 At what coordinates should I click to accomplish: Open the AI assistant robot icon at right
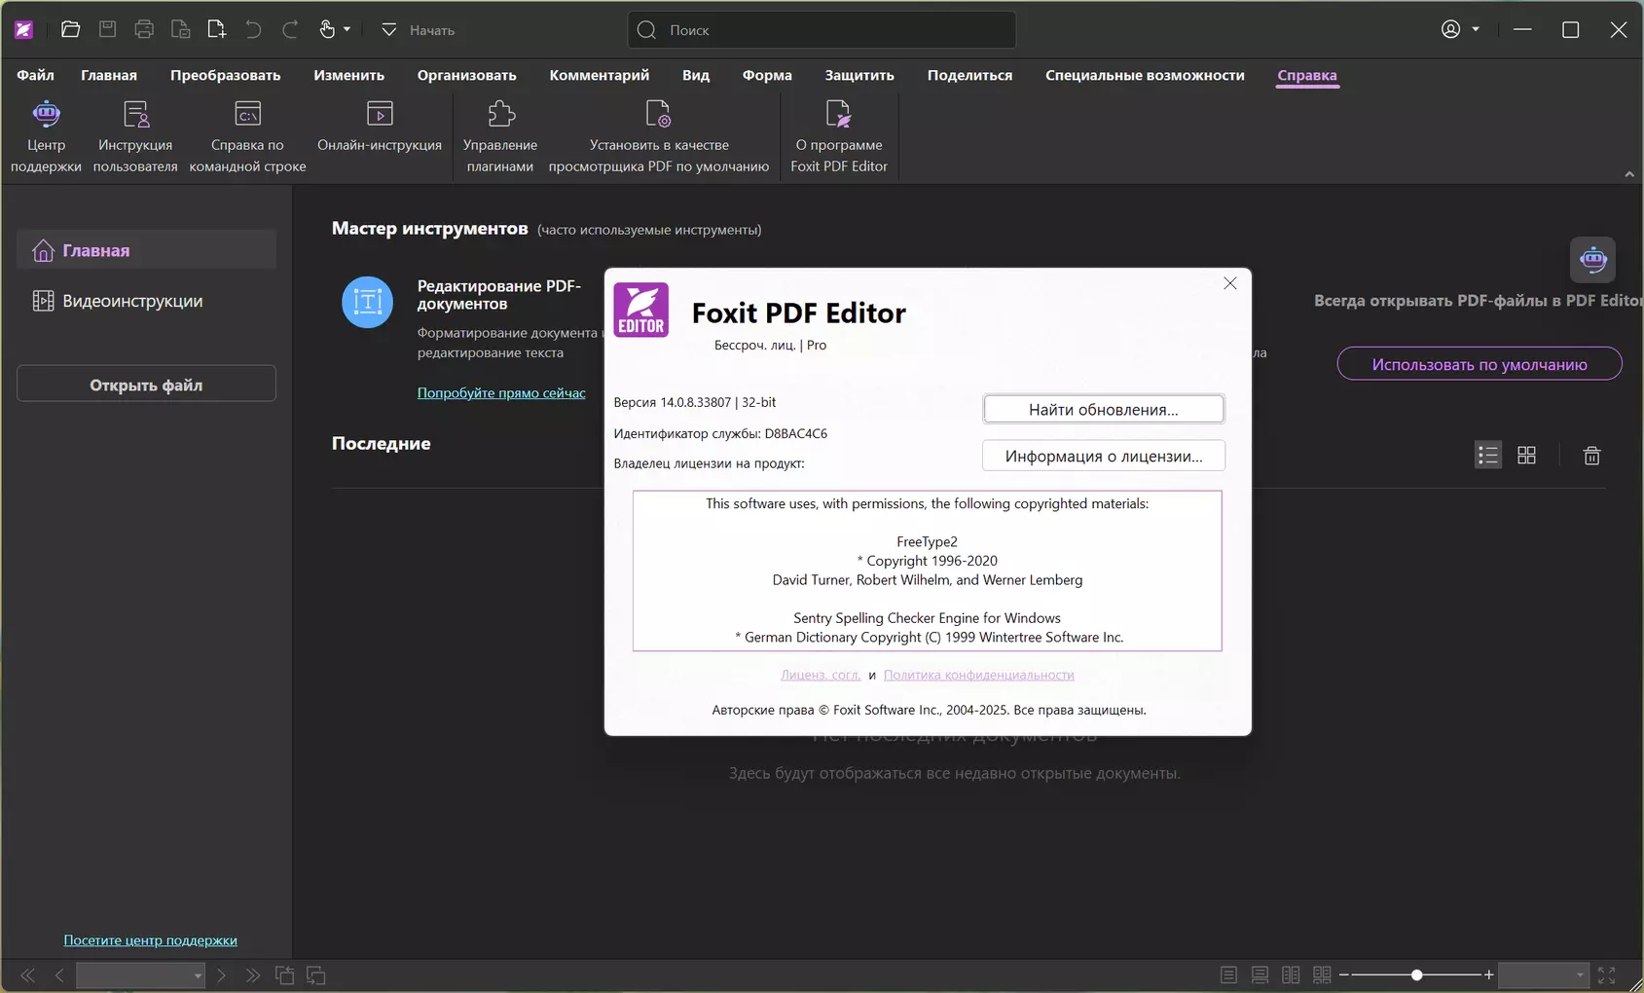pos(1592,259)
